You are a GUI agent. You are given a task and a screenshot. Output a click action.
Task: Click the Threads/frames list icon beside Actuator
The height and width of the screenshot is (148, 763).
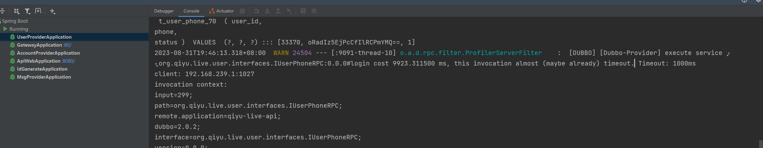[242, 11]
